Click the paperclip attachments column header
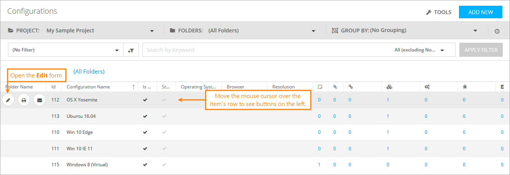510x175 pixels. (335, 87)
